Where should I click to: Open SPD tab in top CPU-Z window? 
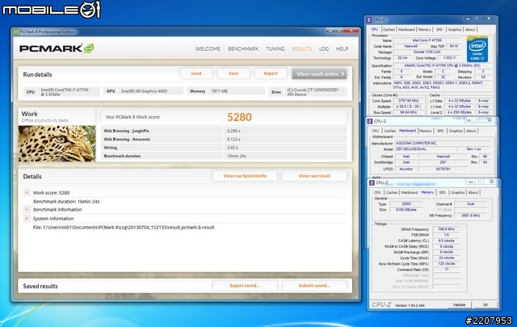coord(439,30)
